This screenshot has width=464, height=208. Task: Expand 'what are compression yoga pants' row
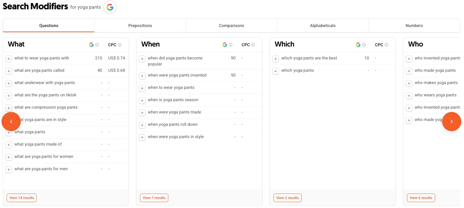pos(9,108)
